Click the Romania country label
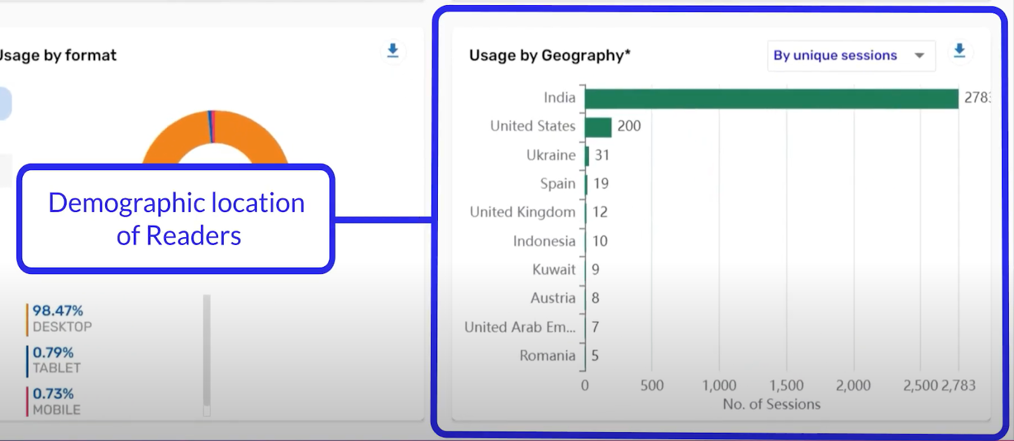 [548, 356]
